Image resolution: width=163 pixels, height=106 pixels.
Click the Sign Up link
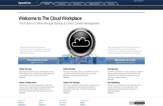[x=141, y=1]
